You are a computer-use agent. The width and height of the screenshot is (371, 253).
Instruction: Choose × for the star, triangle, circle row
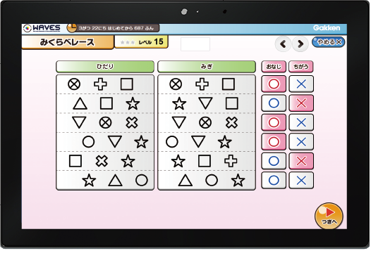click(x=301, y=181)
